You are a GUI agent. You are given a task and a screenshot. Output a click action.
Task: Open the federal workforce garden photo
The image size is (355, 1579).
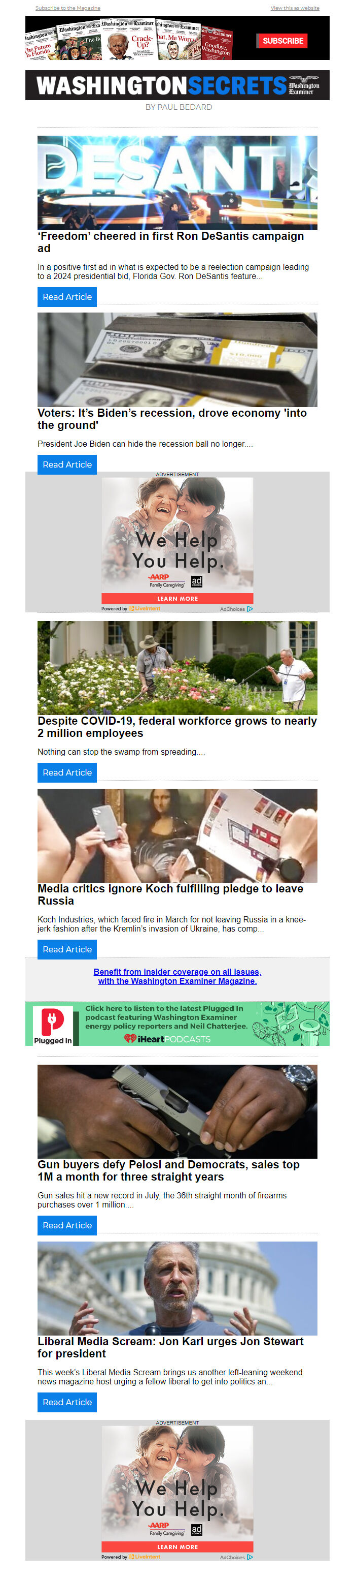pyautogui.click(x=177, y=668)
